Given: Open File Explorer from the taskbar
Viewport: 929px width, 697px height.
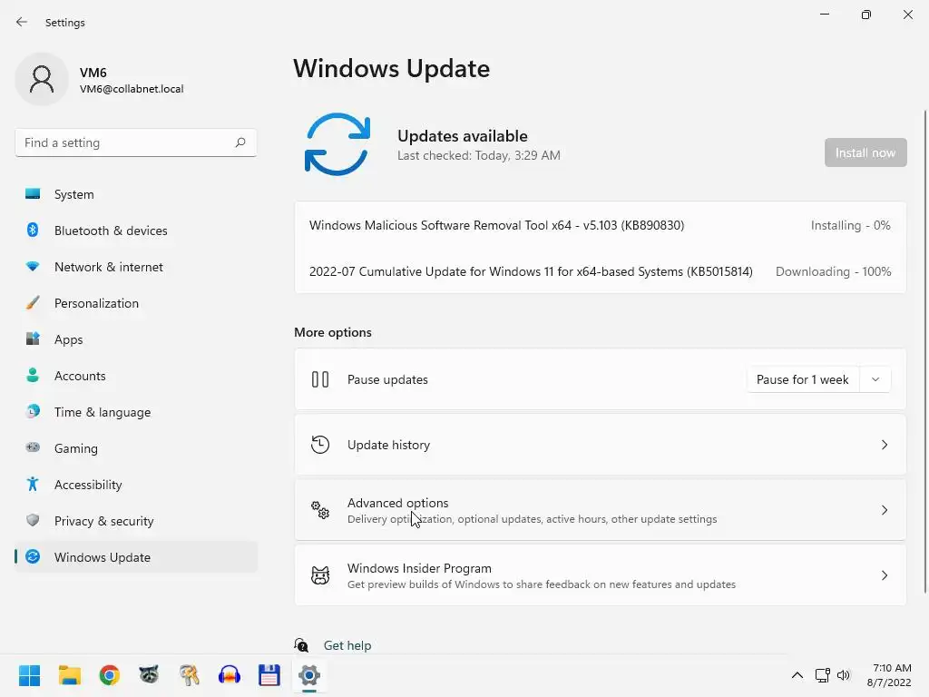Looking at the screenshot, I should (69, 675).
